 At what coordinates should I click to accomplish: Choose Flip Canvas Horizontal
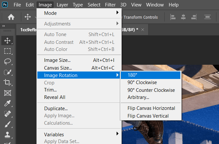coord(151,108)
